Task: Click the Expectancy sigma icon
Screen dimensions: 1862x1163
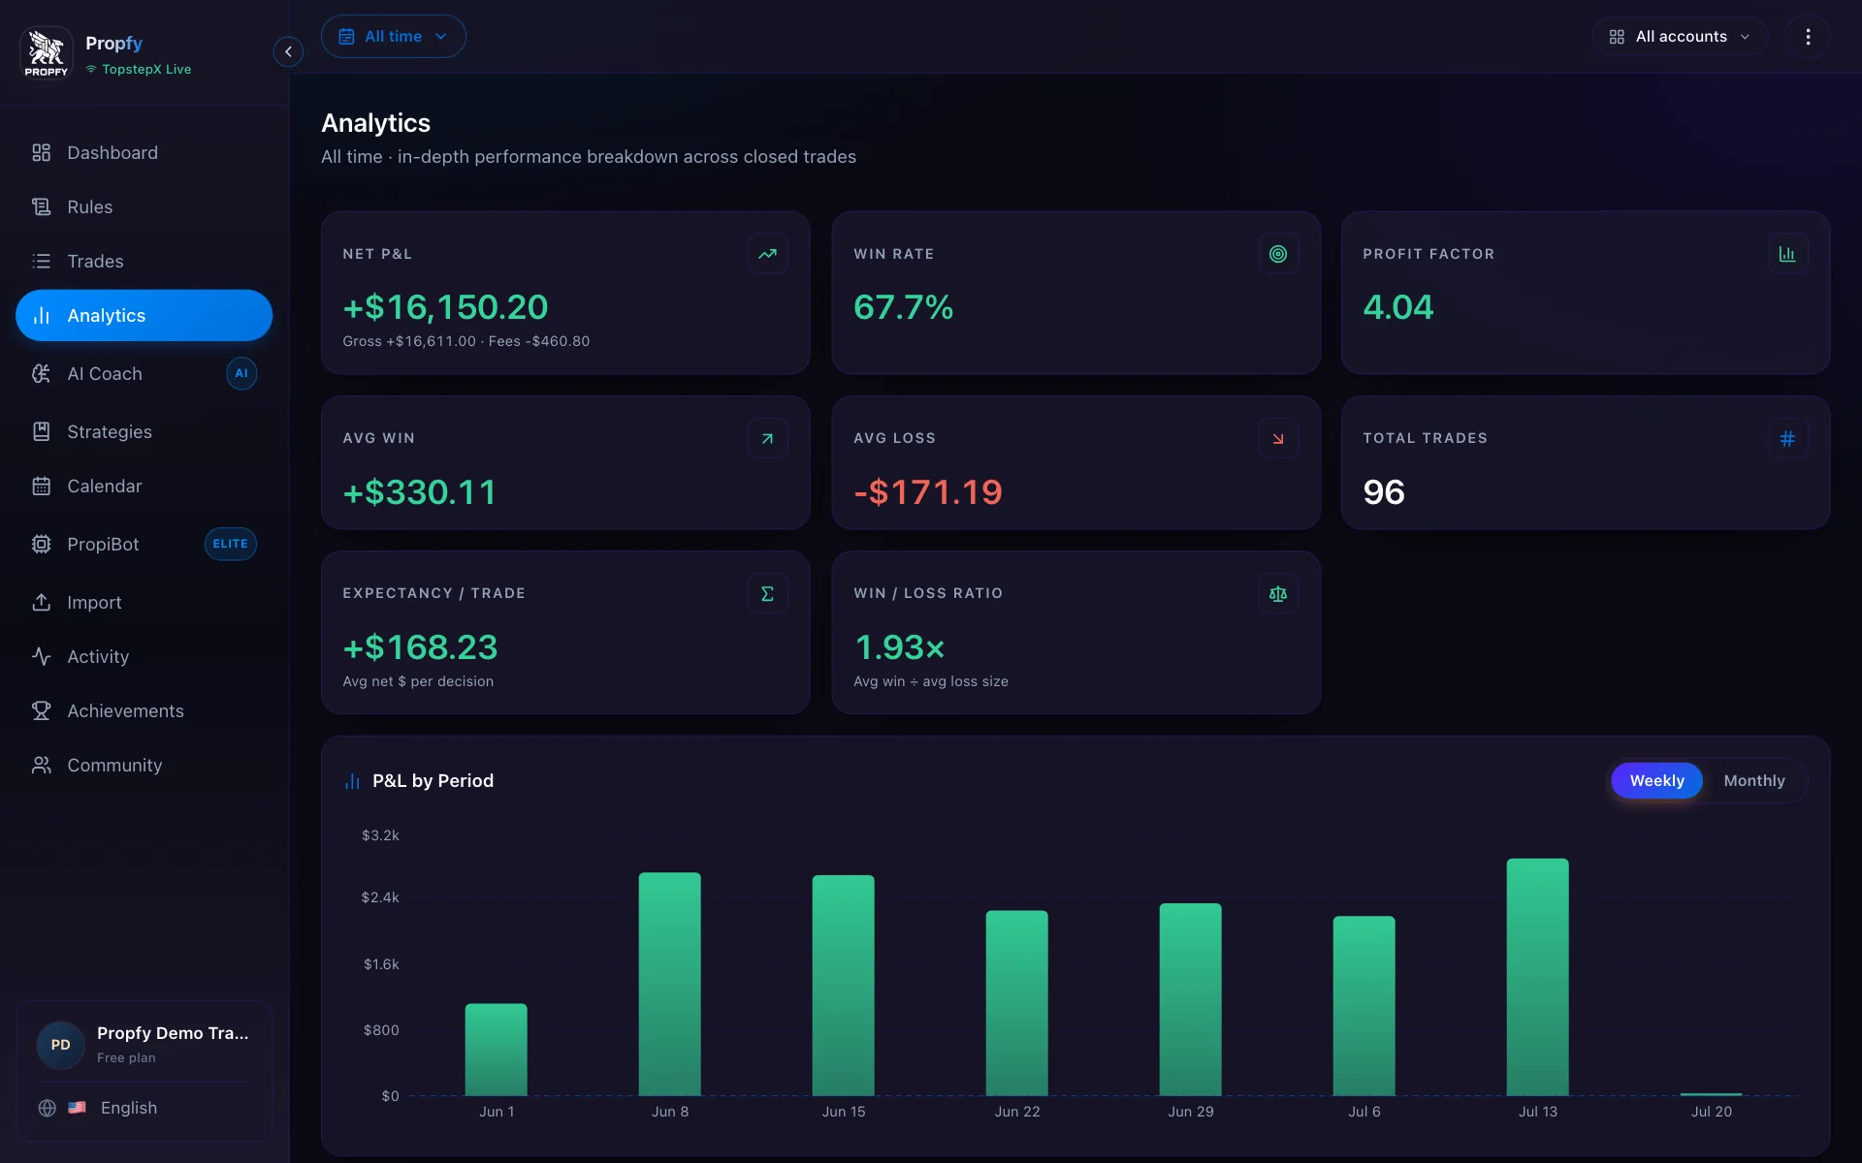Action: pos(767,593)
